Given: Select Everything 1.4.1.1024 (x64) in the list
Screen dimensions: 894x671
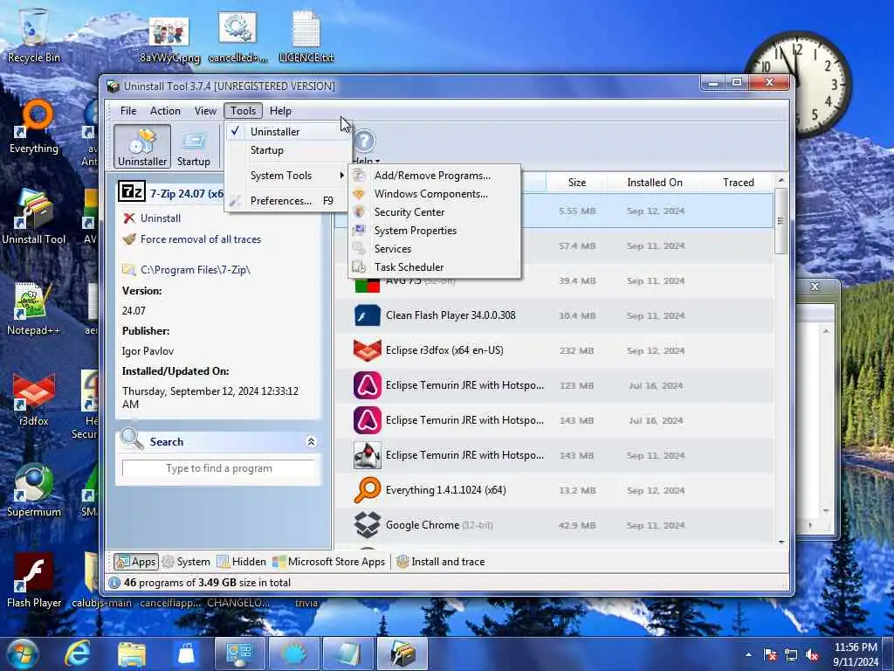Looking at the screenshot, I should [554, 489].
